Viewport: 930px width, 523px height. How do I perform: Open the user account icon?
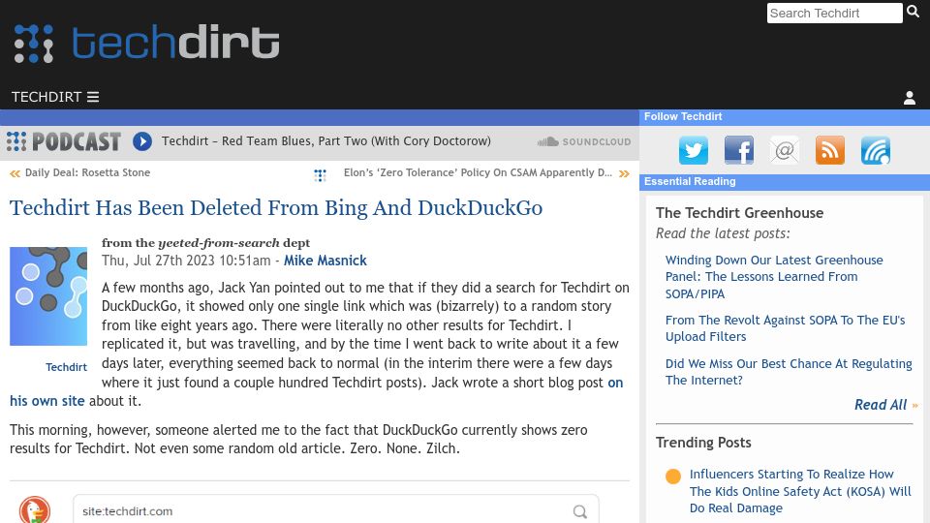[910, 98]
